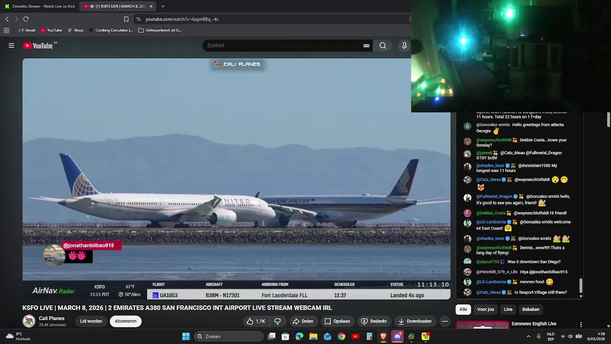
Task: Click the YouTube search magnifier button
Action: [x=383, y=45]
